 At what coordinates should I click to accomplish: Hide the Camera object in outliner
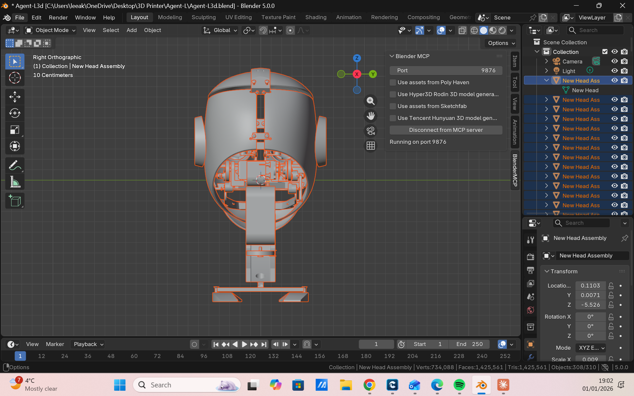614,61
